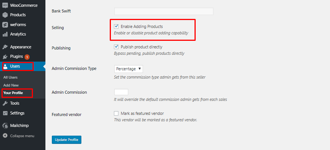330x150 pixels.
Task: Open Admin Commission Type Percentage dropdown
Action: (129, 69)
